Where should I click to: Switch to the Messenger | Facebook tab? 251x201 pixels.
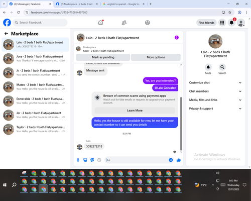click(x=30, y=4)
